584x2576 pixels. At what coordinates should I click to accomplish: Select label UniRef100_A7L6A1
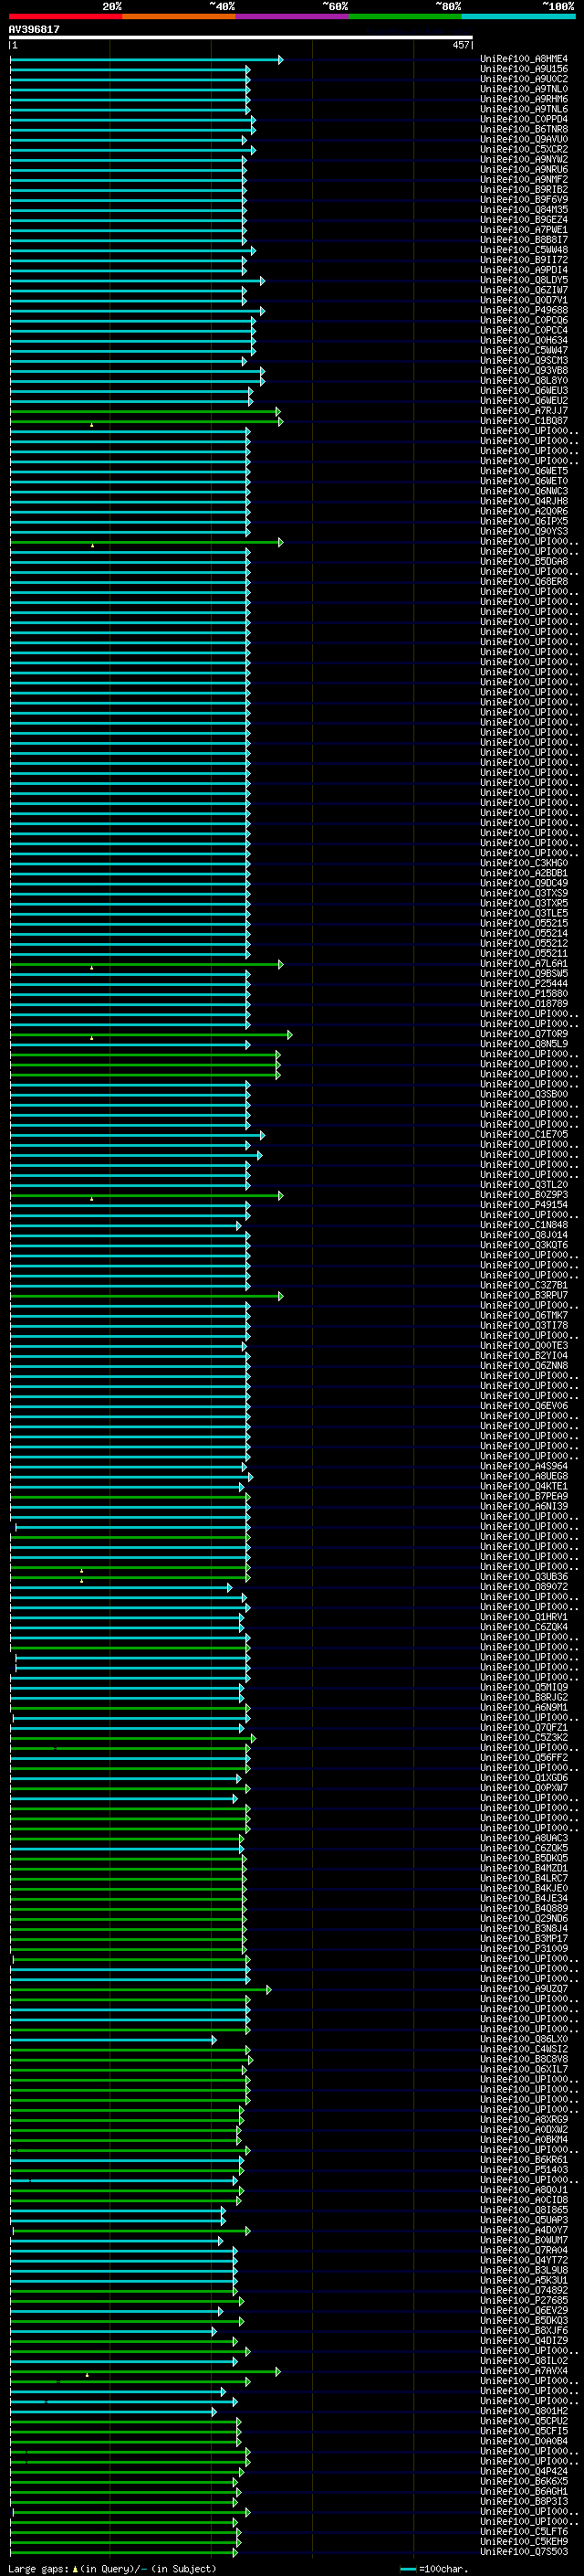point(523,963)
